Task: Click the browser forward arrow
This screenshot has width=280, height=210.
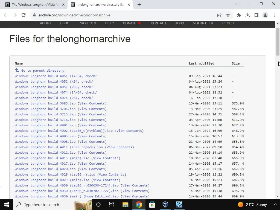Action: pos(15,15)
